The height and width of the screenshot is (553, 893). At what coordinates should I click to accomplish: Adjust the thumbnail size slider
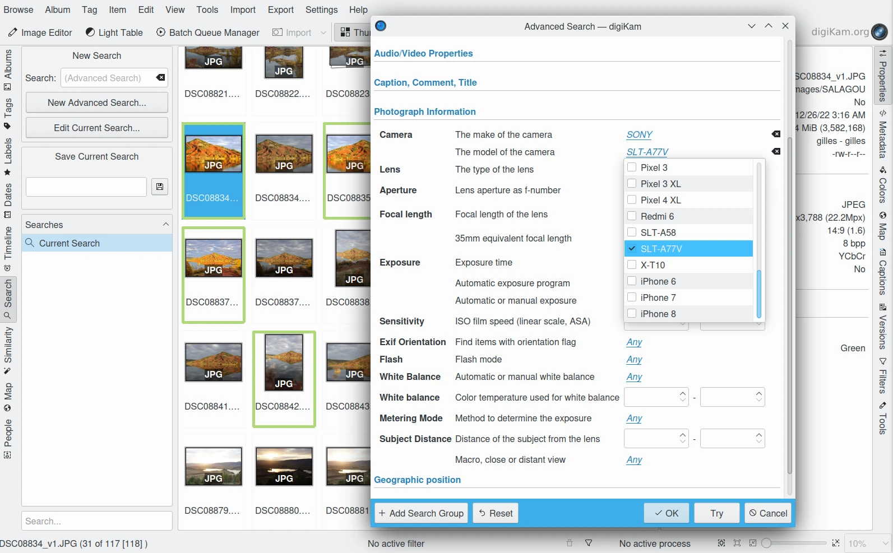pyautogui.click(x=767, y=543)
